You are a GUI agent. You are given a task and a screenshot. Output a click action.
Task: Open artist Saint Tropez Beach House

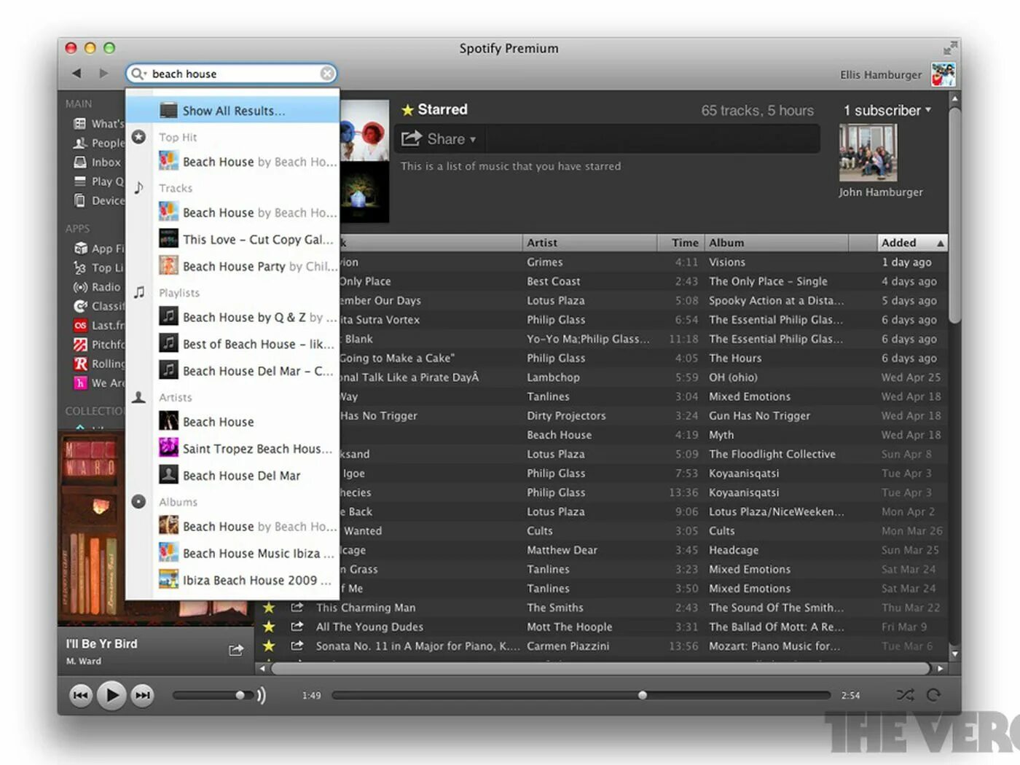pos(248,449)
